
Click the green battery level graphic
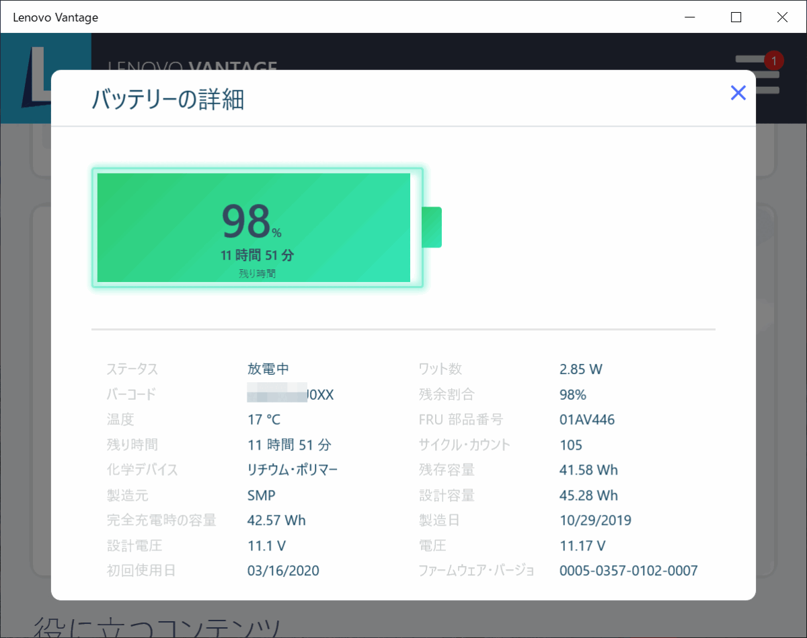[266, 227]
